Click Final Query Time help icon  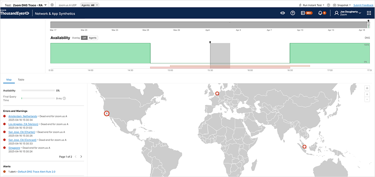(x=64, y=98)
